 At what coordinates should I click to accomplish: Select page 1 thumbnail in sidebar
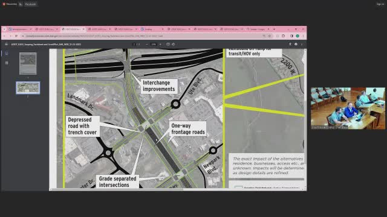28,63
